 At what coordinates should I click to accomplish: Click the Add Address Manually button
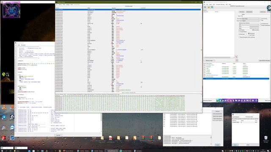264,61
